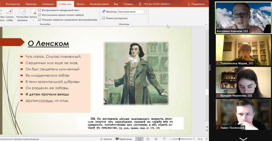Click the Поделиться share button

196,4
